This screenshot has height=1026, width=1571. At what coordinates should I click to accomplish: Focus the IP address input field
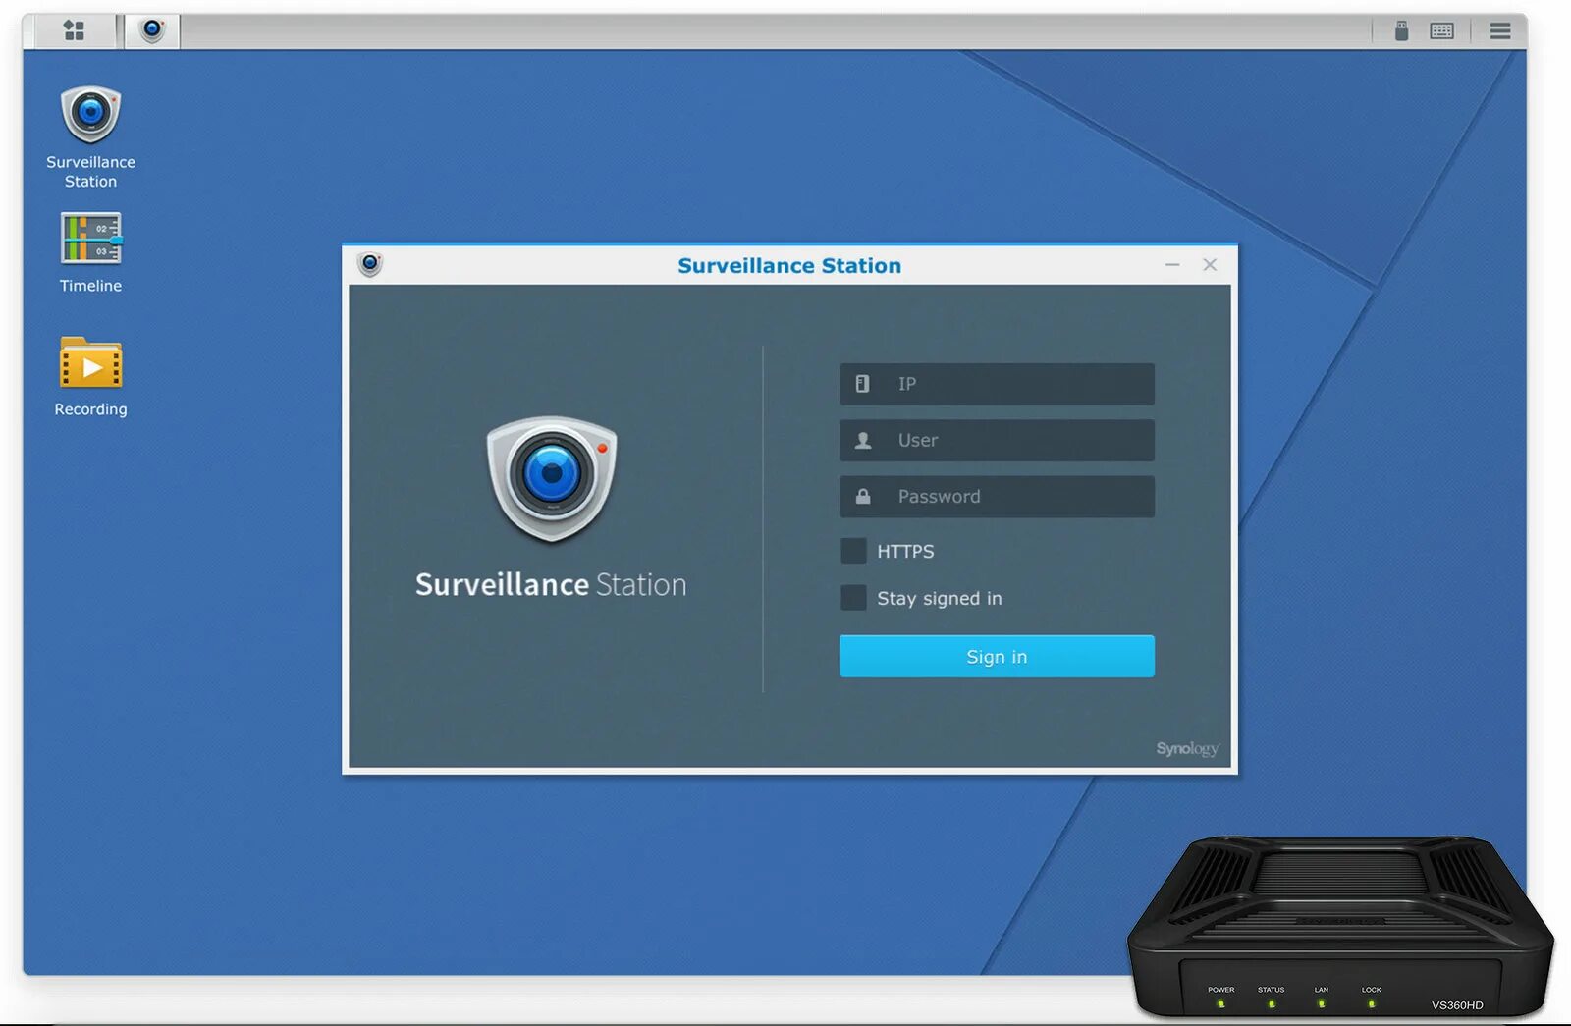click(x=997, y=384)
